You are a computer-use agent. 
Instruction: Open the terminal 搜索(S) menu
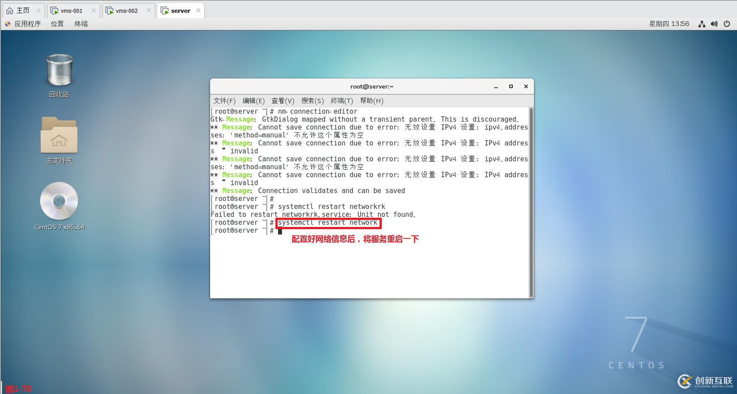312,101
